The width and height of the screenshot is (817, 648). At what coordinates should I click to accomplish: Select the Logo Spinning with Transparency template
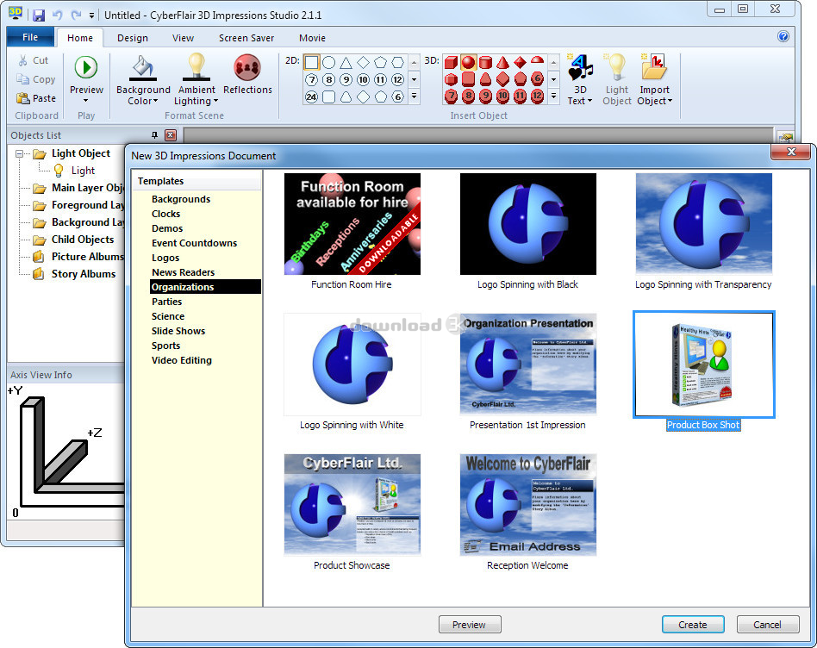(703, 231)
